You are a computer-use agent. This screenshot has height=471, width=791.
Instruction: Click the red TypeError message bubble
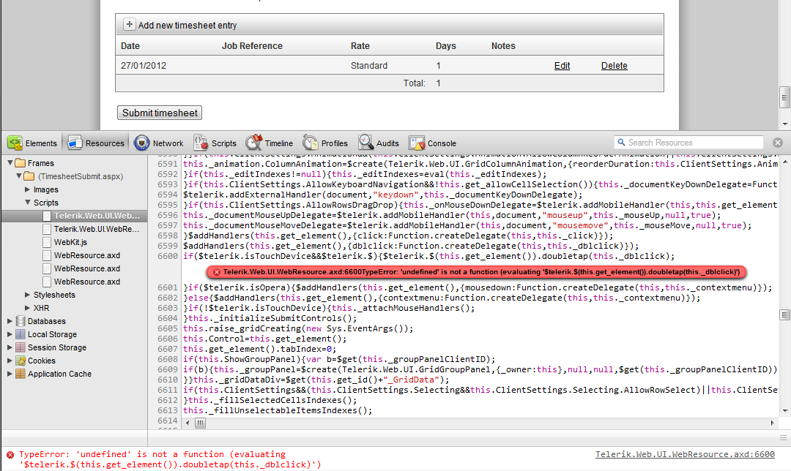click(477, 272)
